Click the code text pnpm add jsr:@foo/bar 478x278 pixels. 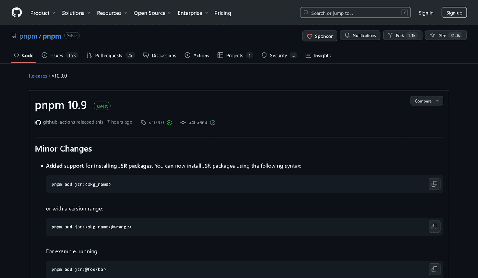(x=78, y=269)
